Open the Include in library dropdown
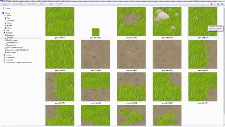The width and height of the screenshot is (225, 127). [x=19, y=4]
